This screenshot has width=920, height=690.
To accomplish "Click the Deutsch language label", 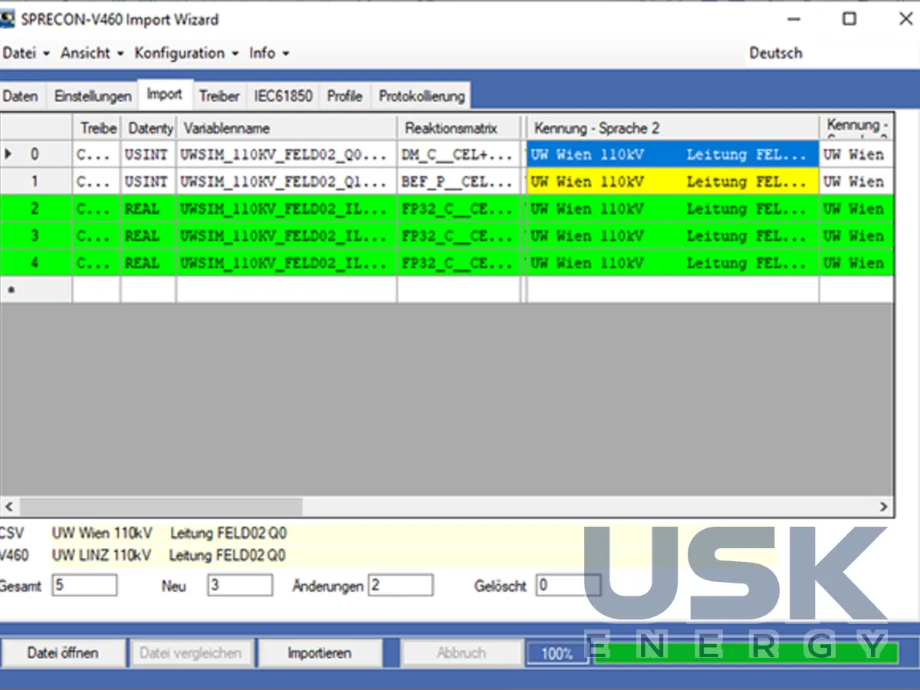I will [776, 53].
